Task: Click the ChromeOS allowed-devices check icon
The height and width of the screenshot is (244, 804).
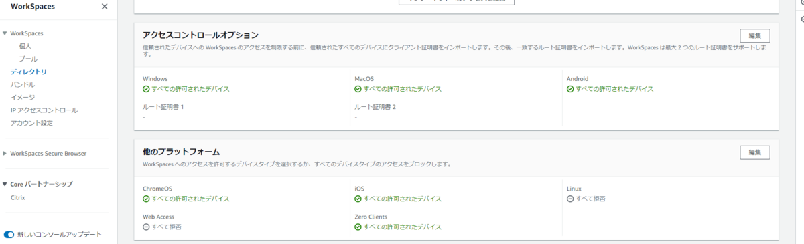Action: [x=146, y=199]
